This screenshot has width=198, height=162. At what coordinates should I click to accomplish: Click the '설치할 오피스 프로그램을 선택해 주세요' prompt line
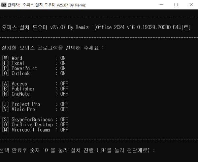(x=53, y=48)
